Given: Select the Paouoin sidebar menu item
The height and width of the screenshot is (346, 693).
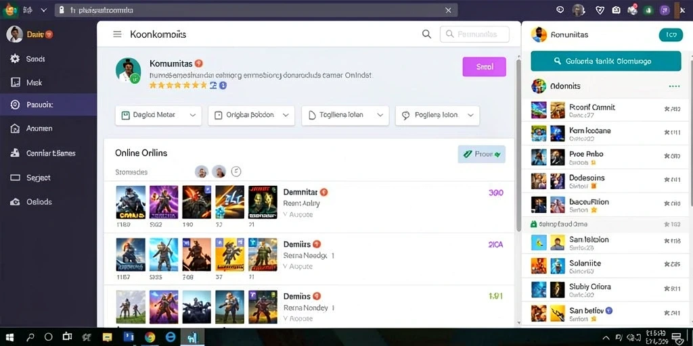Looking at the screenshot, I should pos(49,105).
